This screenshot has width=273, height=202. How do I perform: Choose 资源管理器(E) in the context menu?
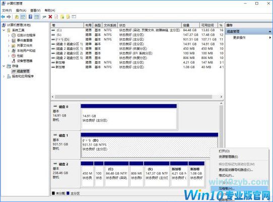point(228,157)
